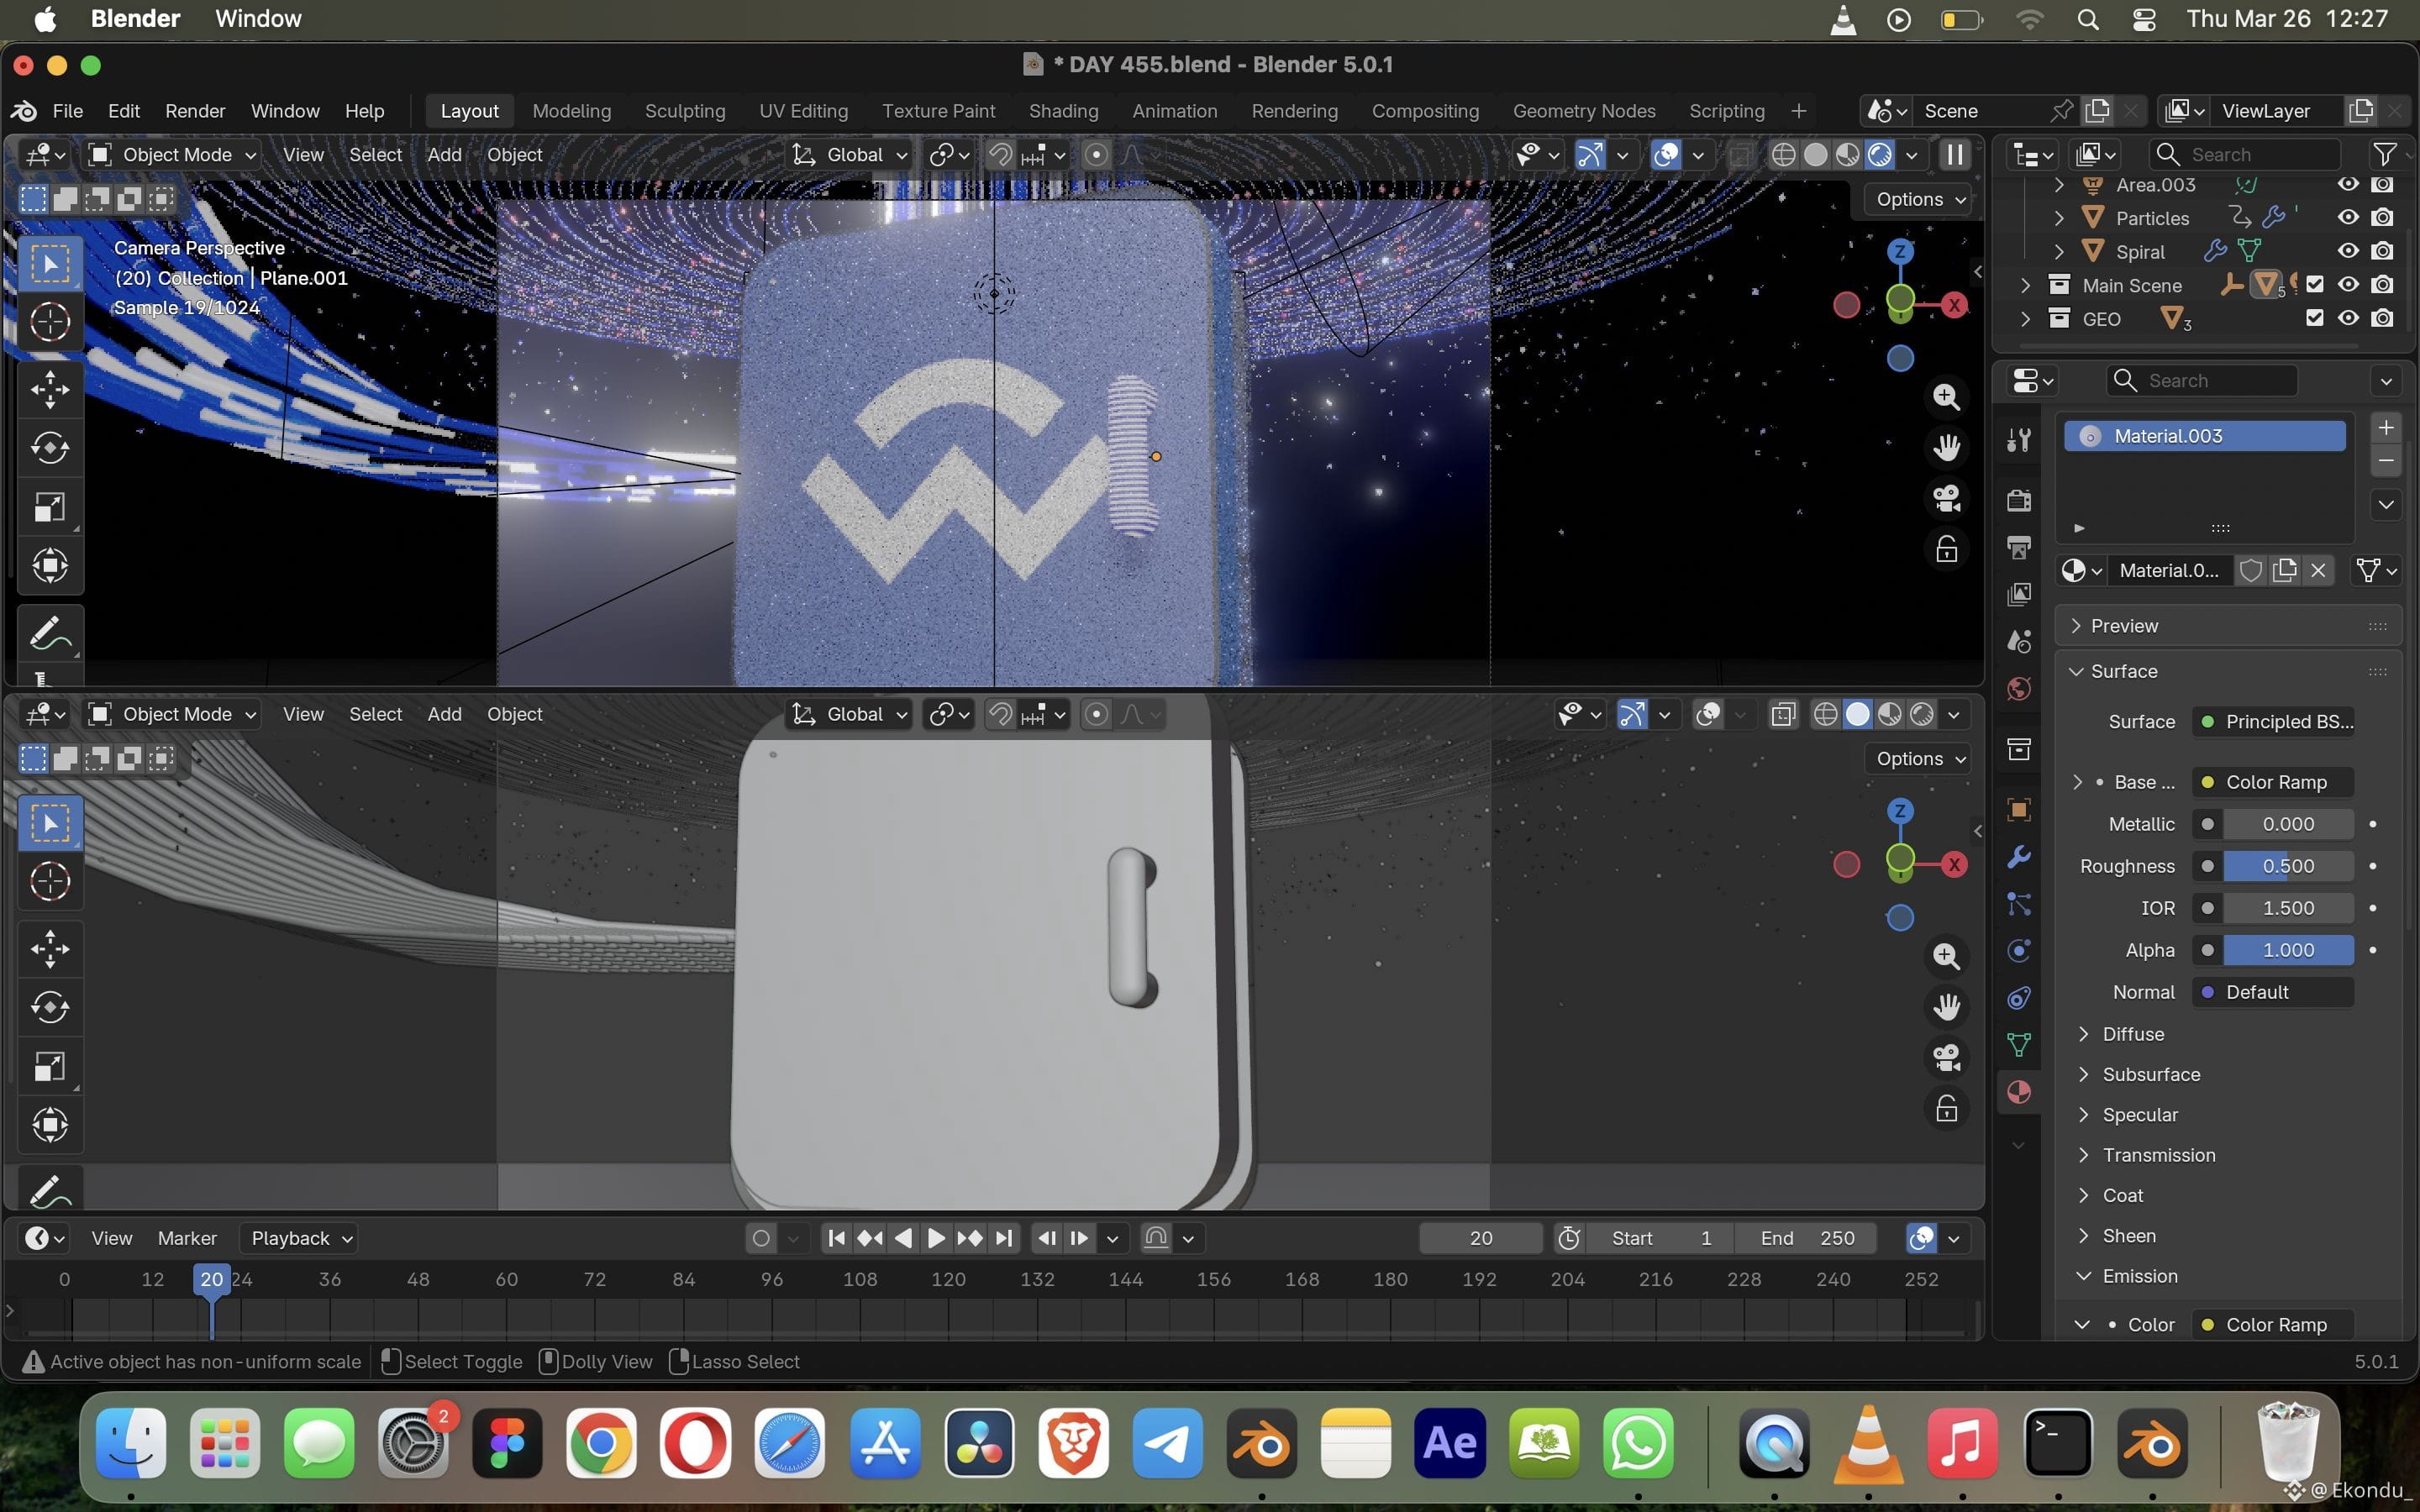The image size is (2420, 1512).
Task: Activate Select Box tool in lower viewport
Action: tap(50, 823)
